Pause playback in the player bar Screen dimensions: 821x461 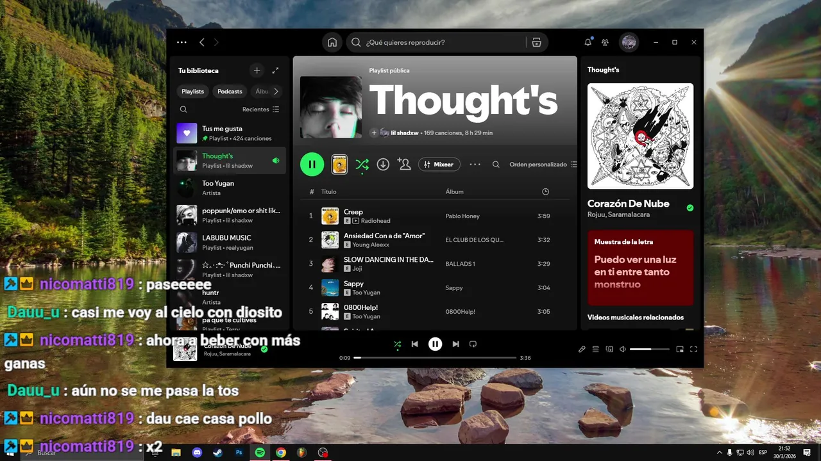(435, 344)
